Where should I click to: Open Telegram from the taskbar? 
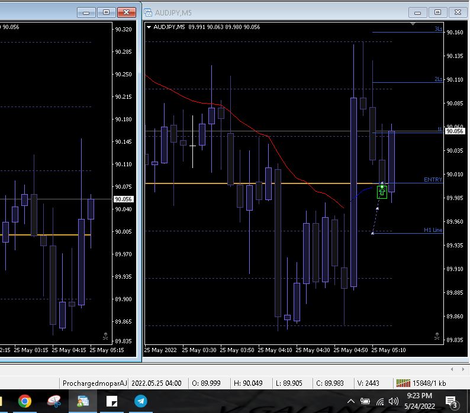(141, 401)
